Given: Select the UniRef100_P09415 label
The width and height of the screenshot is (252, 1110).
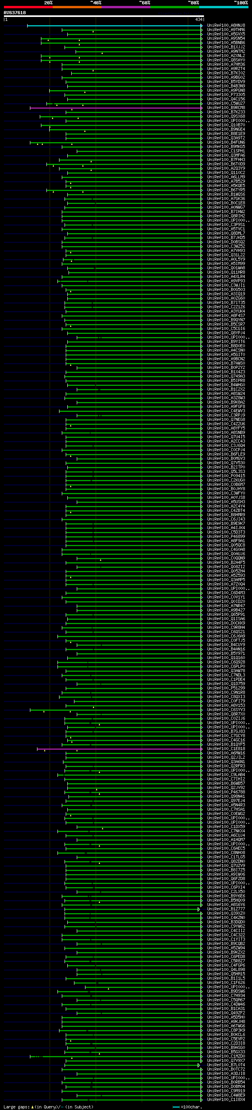Looking at the screenshot, I should click(x=226, y=476).
